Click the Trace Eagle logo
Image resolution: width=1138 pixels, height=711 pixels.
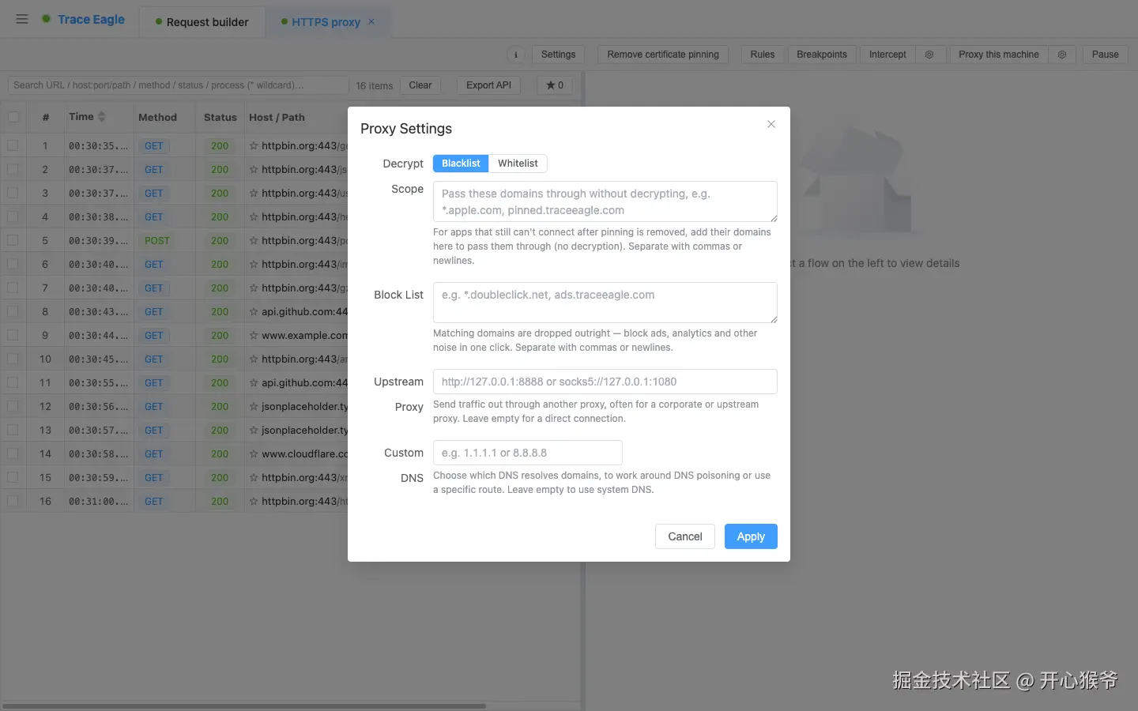[84, 19]
